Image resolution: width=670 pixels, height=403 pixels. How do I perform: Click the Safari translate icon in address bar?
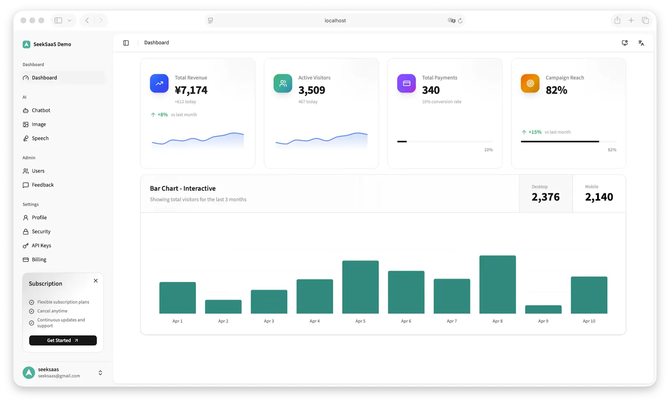coord(451,21)
